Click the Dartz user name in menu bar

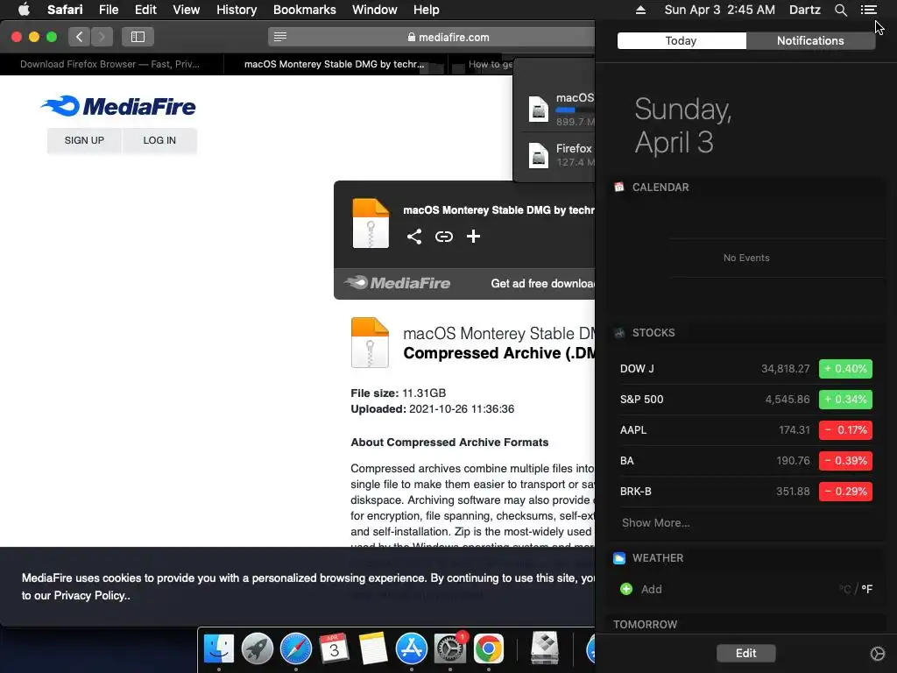click(x=804, y=10)
